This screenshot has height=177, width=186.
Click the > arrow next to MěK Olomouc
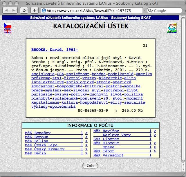[155, 143]
